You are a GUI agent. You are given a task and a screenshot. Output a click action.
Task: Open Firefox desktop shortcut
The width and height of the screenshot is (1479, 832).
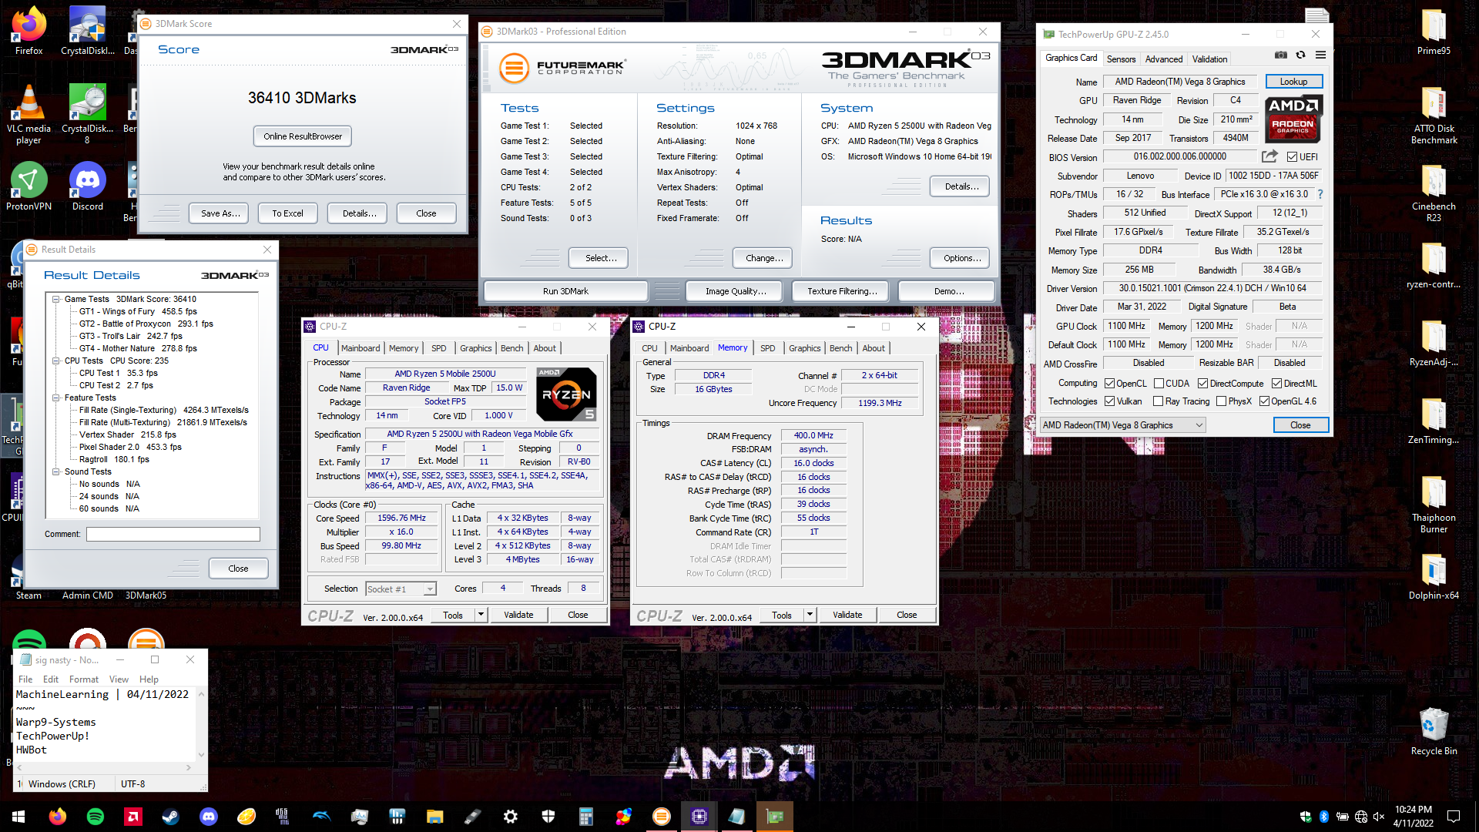point(29,32)
